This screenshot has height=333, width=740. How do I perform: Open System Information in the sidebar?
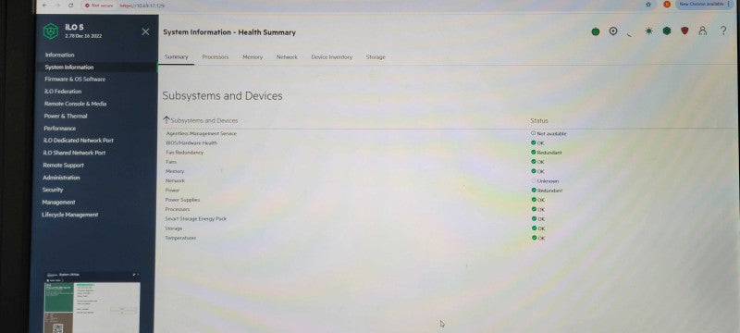(x=68, y=68)
